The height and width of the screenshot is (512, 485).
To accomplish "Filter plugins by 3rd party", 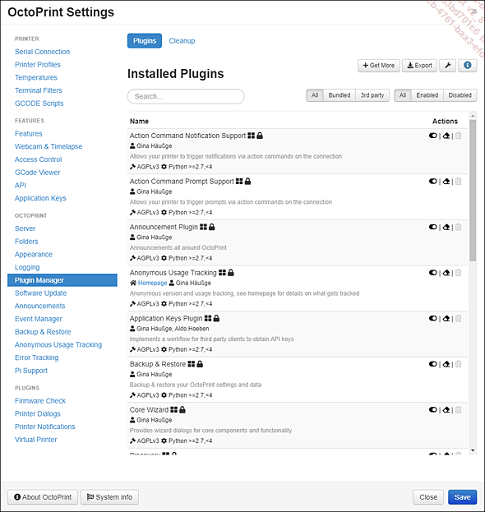I will pyautogui.click(x=372, y=95).
